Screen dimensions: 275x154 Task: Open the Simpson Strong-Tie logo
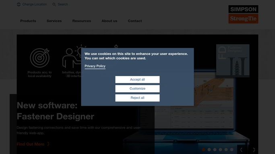coord(243,14)
